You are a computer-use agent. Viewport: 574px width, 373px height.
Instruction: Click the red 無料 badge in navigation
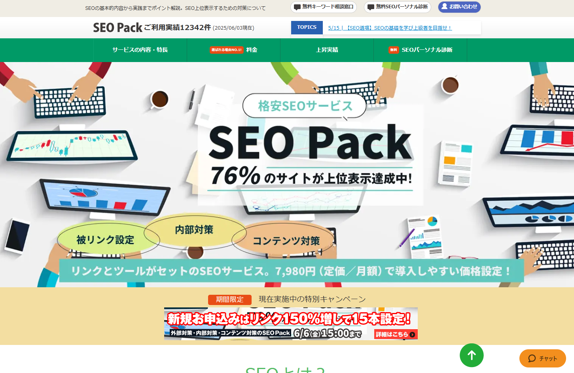tap(394, 50)
